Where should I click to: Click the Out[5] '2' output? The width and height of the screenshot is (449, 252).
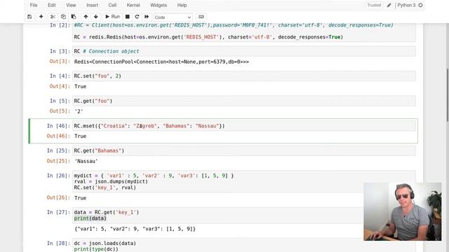tap(79, 111)
